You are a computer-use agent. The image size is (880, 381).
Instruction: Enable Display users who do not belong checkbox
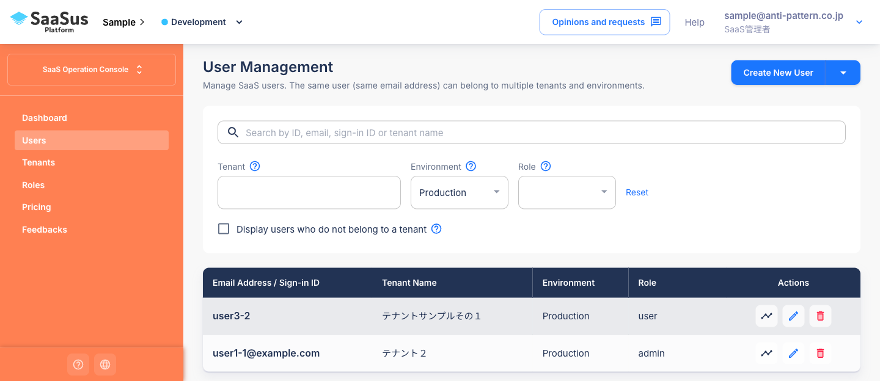tap(224, 229)
